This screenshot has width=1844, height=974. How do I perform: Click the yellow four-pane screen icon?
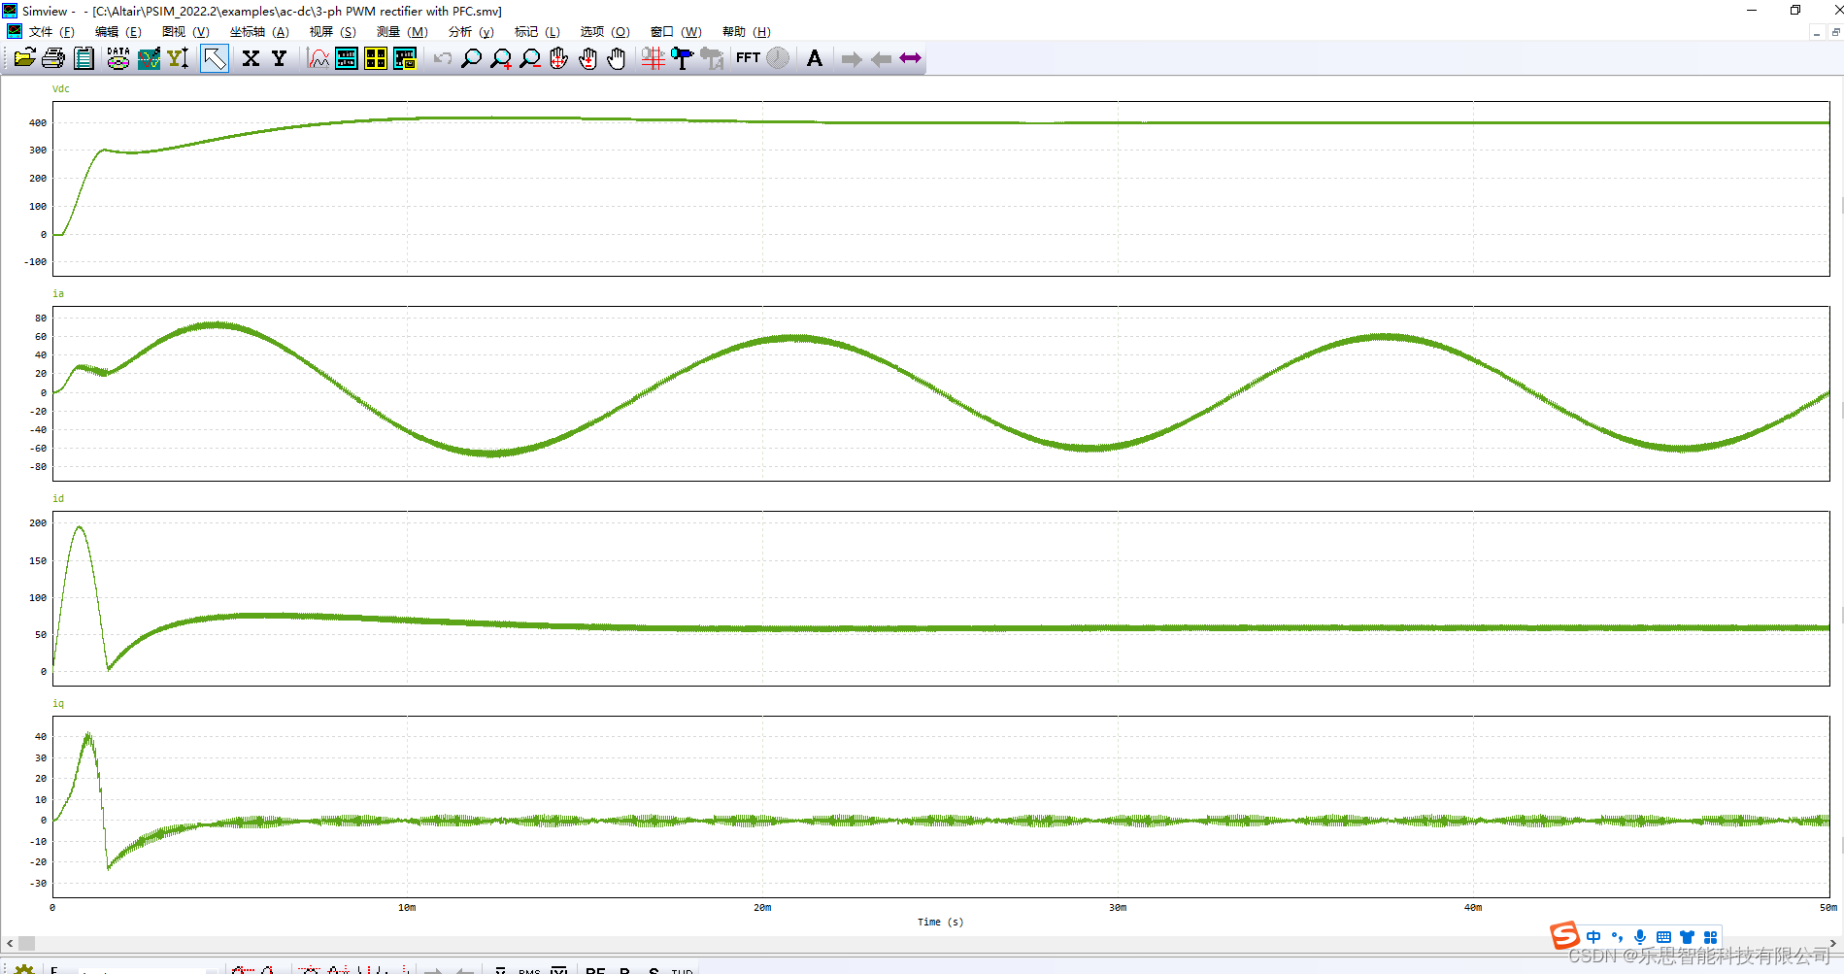coord(376,58)
